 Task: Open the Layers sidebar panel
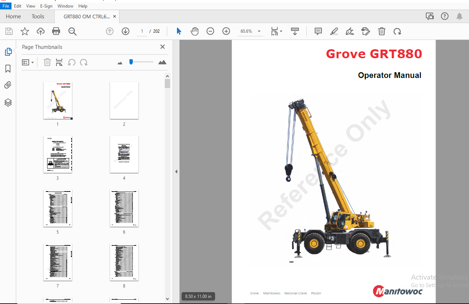pyautogui.click(x=8, y=102)
